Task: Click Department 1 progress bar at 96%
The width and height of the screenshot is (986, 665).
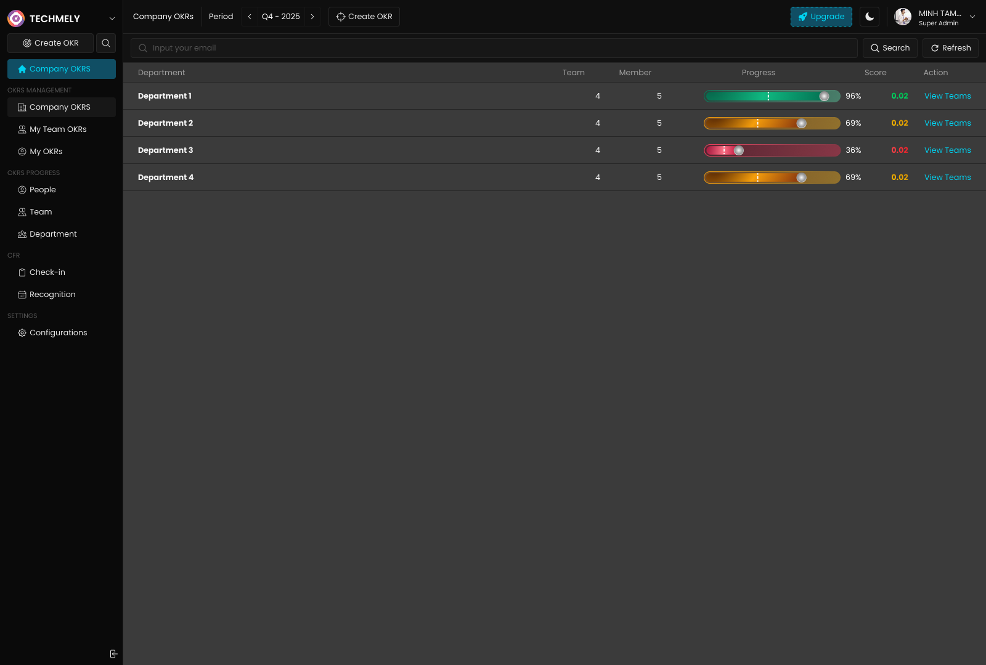Action: click(x=772, y=96)
